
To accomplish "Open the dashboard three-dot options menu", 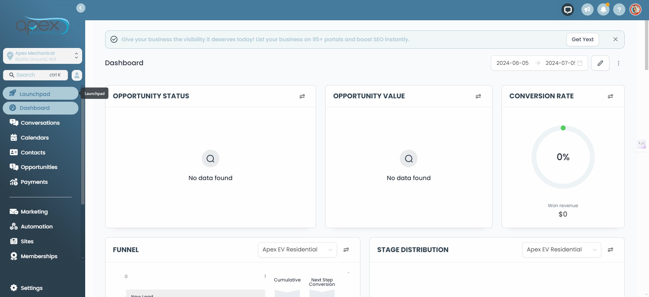I will (619, 63).
